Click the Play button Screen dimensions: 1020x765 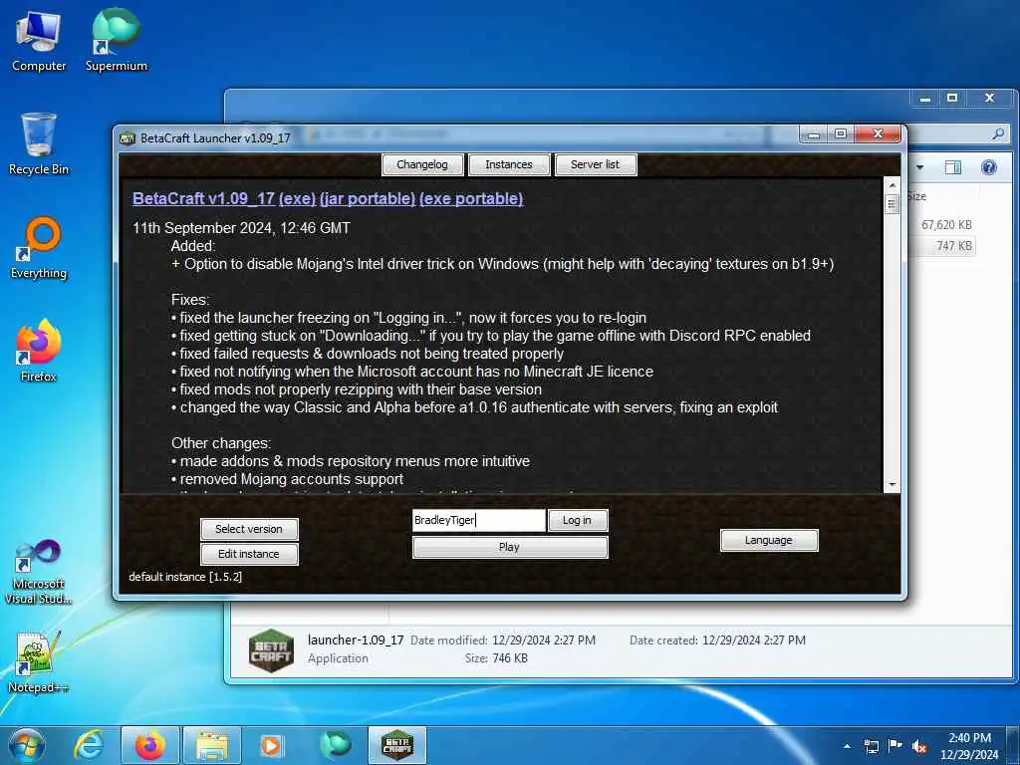point(510,547)
